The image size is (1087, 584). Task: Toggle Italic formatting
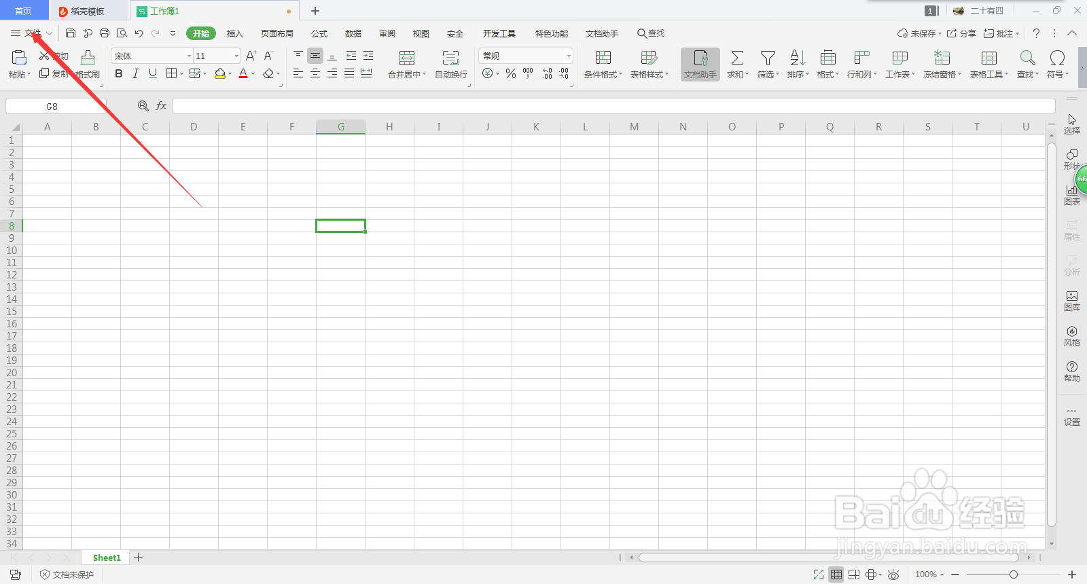[136, 73]
